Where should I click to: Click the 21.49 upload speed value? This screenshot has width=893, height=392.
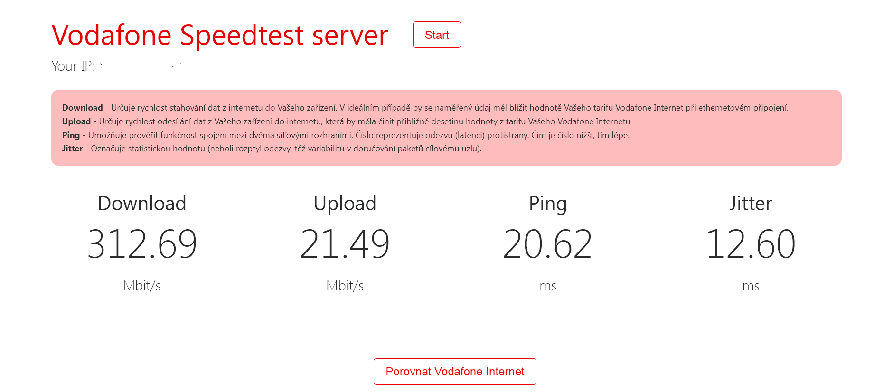tap(345, 244)
